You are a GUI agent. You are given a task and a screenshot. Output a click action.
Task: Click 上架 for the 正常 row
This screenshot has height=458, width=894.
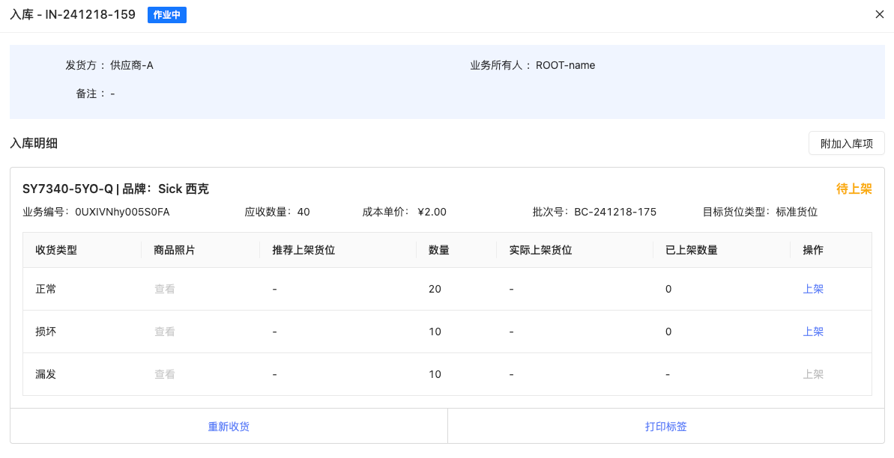pos(813,289)
